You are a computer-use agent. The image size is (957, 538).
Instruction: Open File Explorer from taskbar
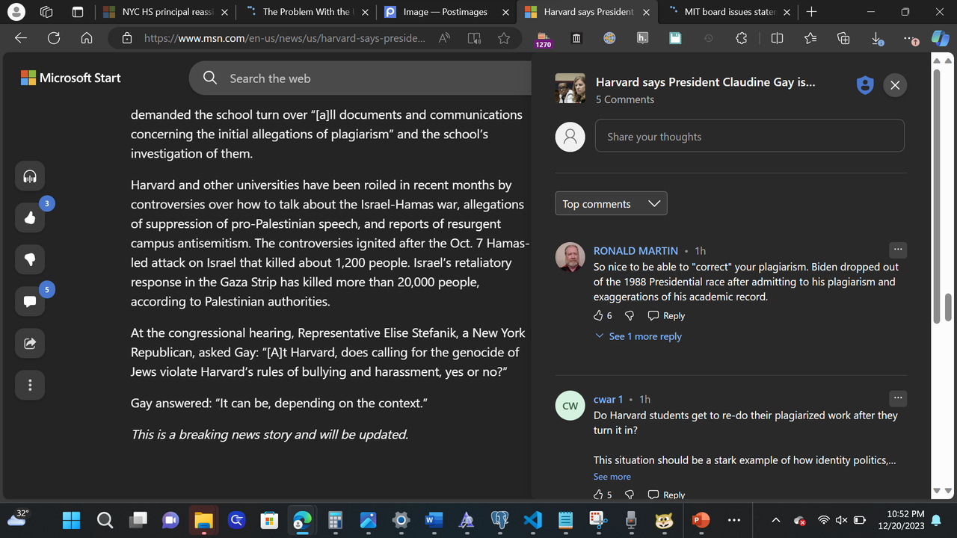[203, 520]
